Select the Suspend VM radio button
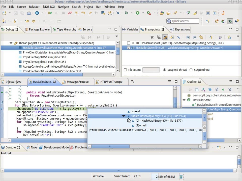 [191, 70]
